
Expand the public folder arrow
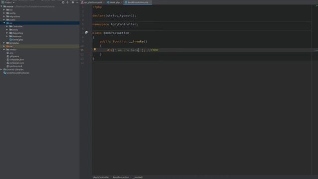[4, 20]
